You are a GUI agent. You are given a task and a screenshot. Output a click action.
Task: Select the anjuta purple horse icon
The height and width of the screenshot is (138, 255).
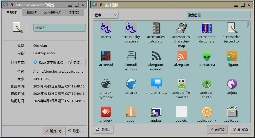(232, 84)
